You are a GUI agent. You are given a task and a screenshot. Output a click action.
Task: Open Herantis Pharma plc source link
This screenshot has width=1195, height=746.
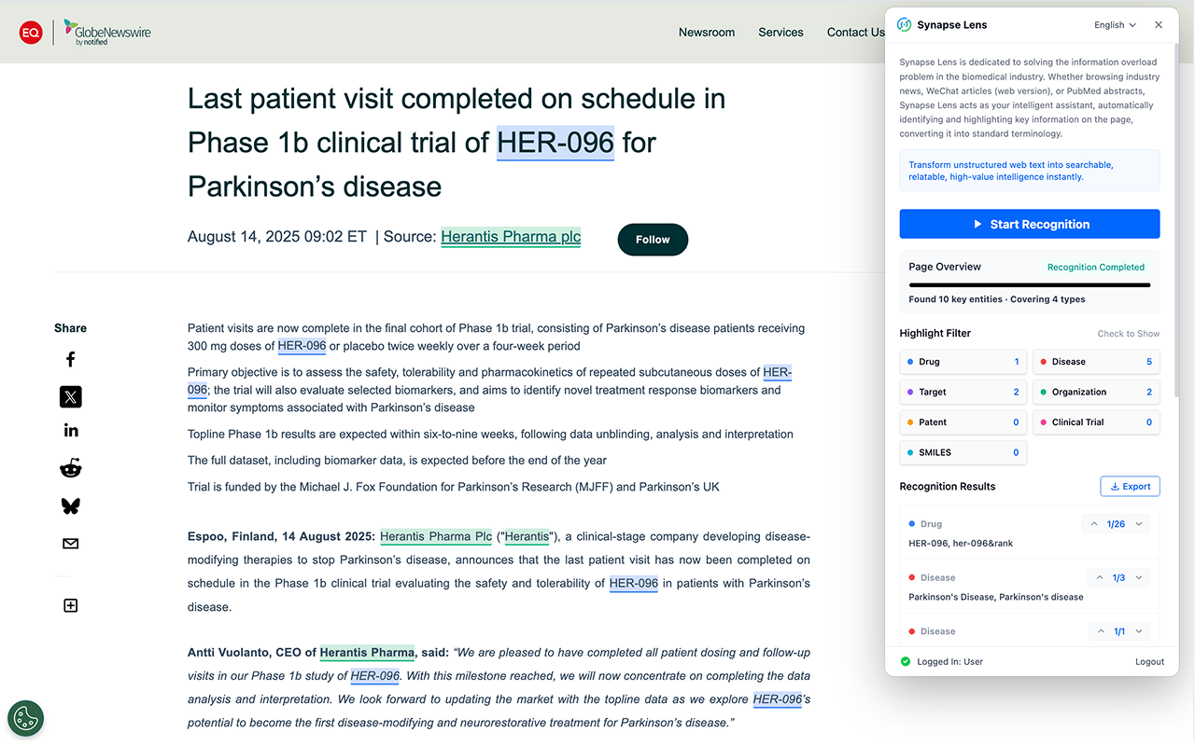coord(511,237)
